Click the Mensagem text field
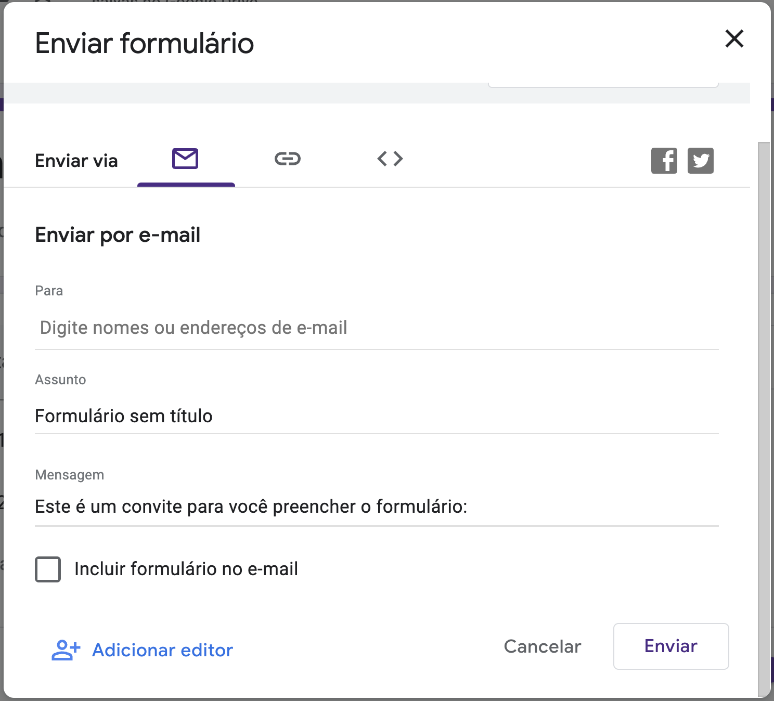The width and height of the screenshot is (774, 701). 377,507
